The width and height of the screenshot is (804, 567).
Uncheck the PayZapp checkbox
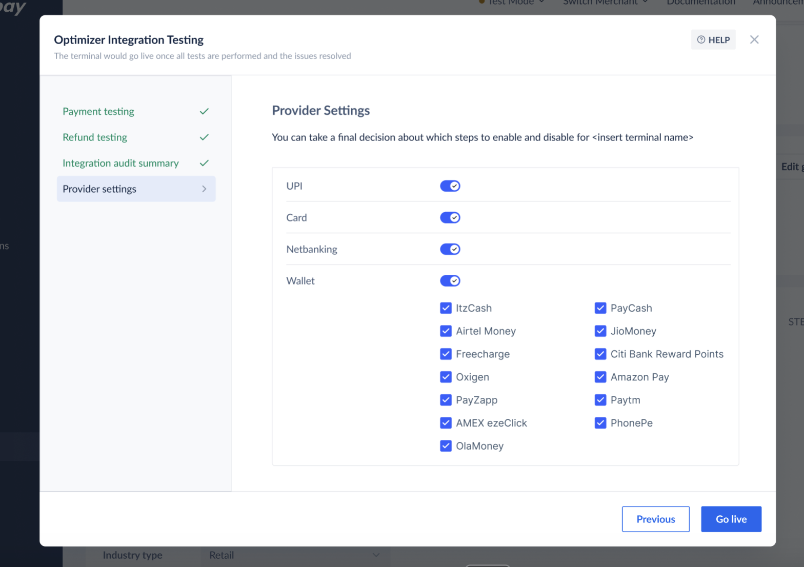(446, 400)
